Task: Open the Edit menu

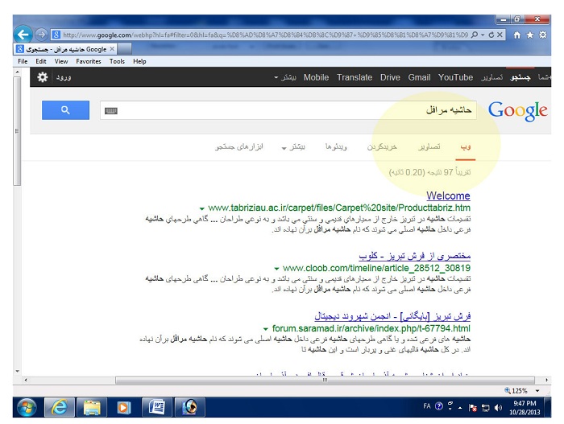Action: [40, 61]
